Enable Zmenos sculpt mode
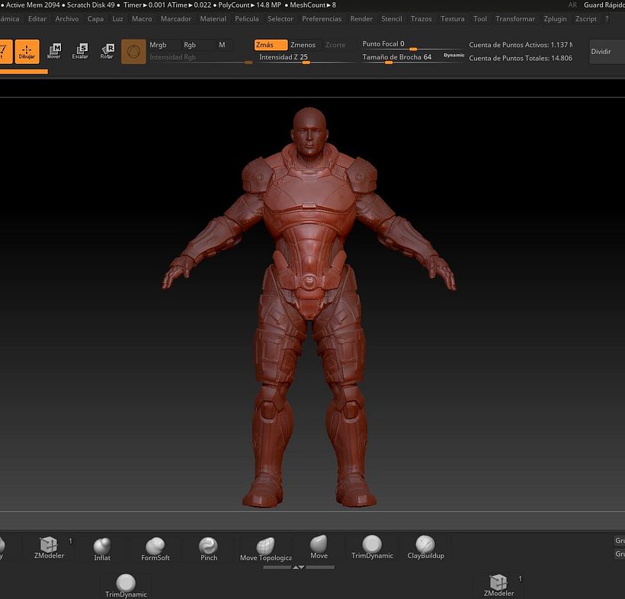This screenshot has height=599, width=625. 303,45
